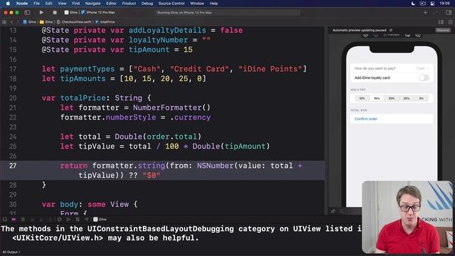Screen dimensions: 455x256
Task: Select the 15% tip segment
Action: (x=377, y=98)
